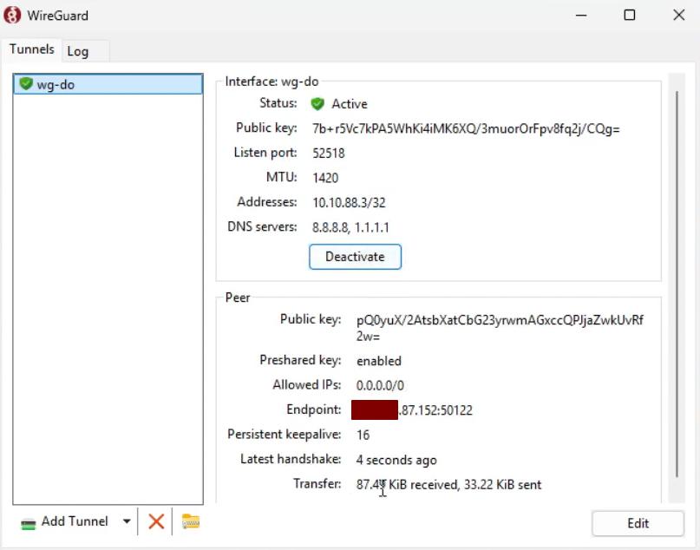Maximize the WireGuard window

630,15
